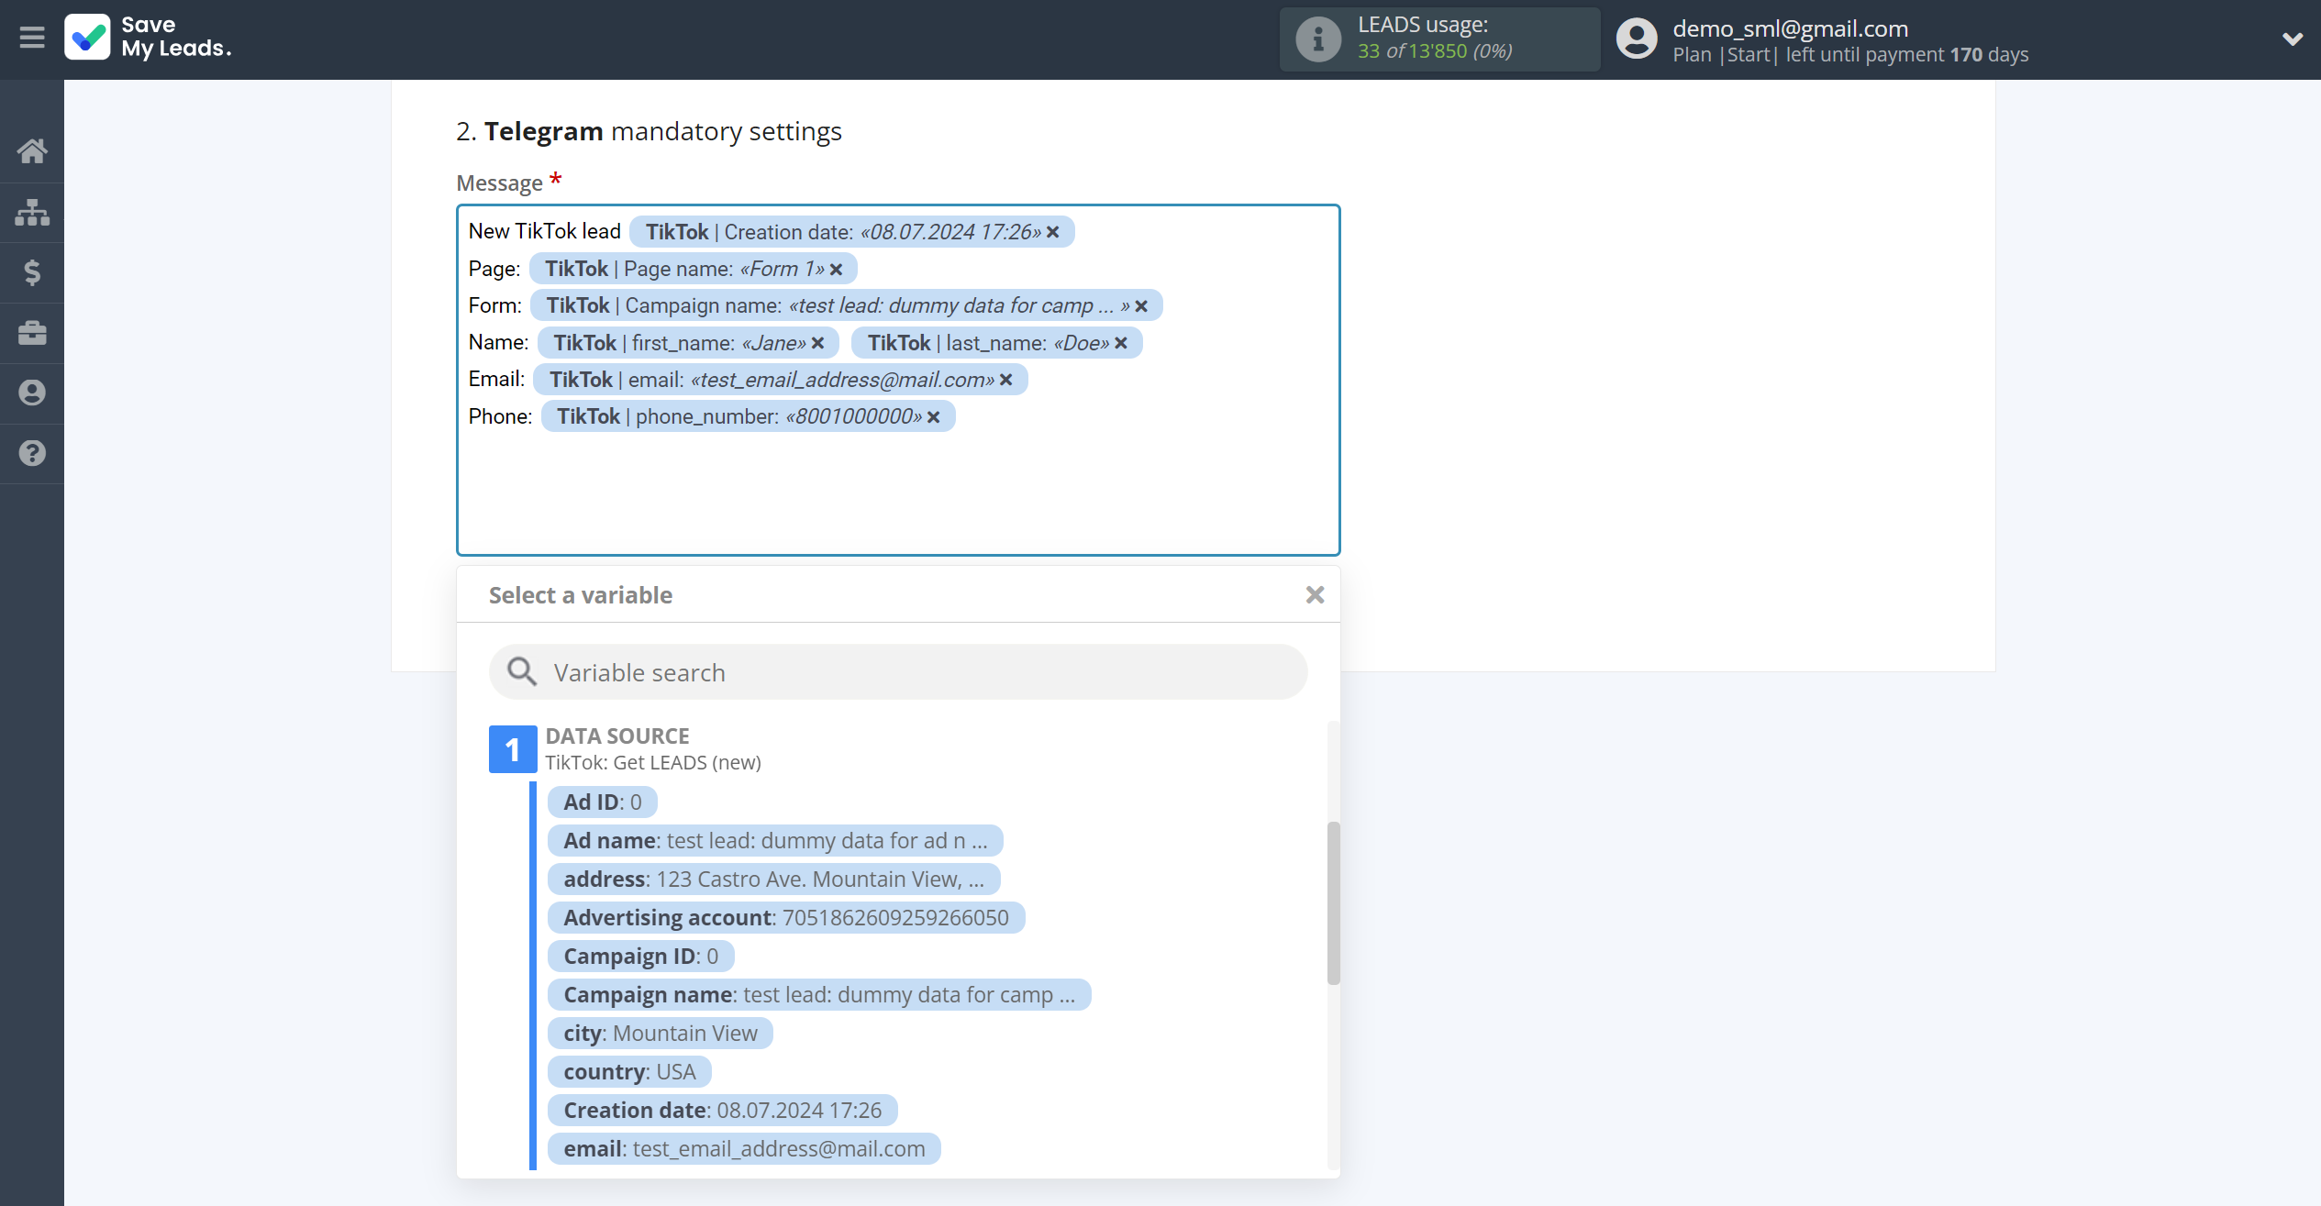The width and height of the screenshot is (2321, 1206).
Task: Select the email variable in list
Action: coord(744,1148)
